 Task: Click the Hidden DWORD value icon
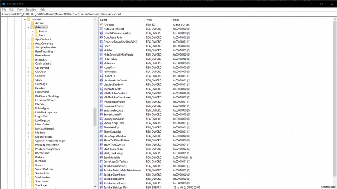(102, 50)
